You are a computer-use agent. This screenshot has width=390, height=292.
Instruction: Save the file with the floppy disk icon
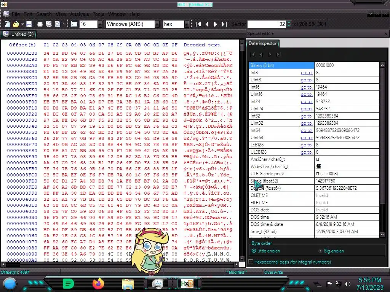click(x=29, y=24)
